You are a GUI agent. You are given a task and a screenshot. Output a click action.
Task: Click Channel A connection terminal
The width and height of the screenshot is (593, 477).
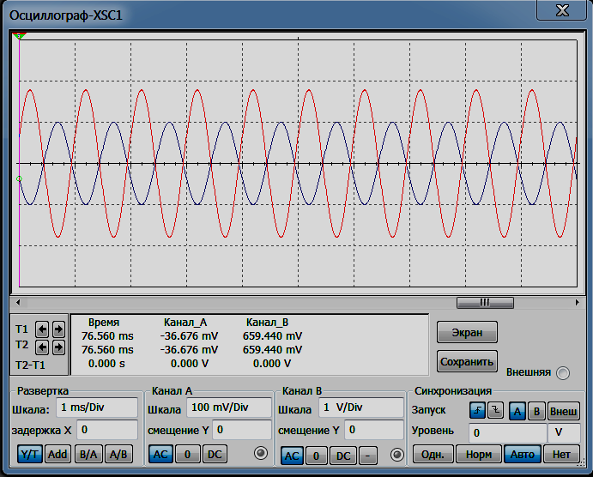(261, 453)
